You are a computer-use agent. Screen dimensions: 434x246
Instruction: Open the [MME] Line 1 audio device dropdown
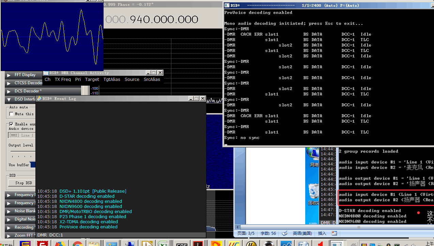[21, 135]
